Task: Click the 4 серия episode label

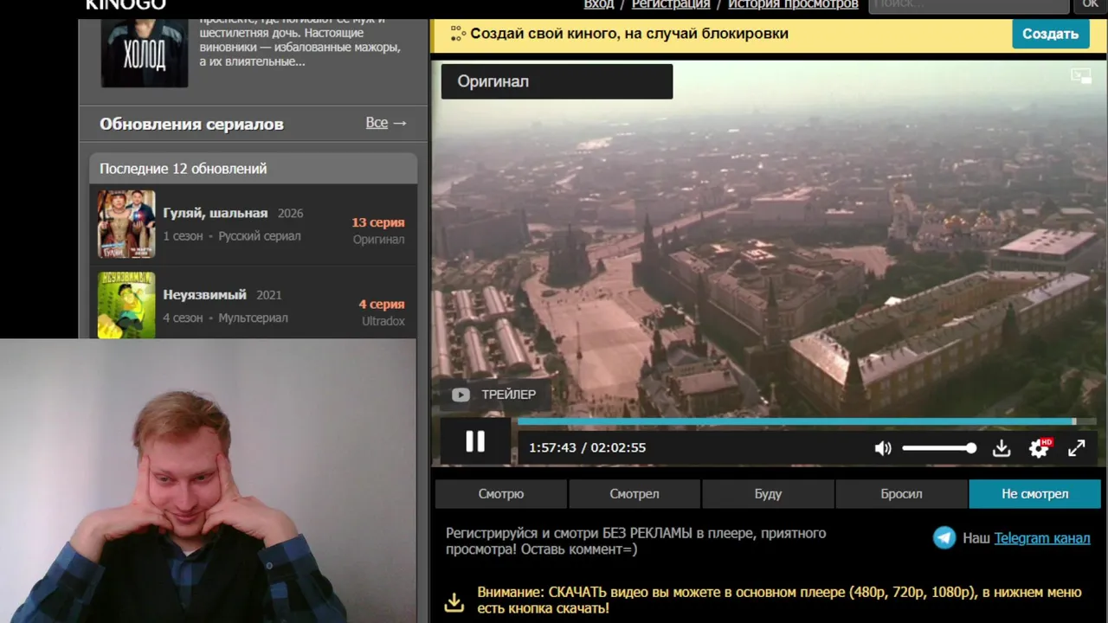Action: [x=382, y=305]
